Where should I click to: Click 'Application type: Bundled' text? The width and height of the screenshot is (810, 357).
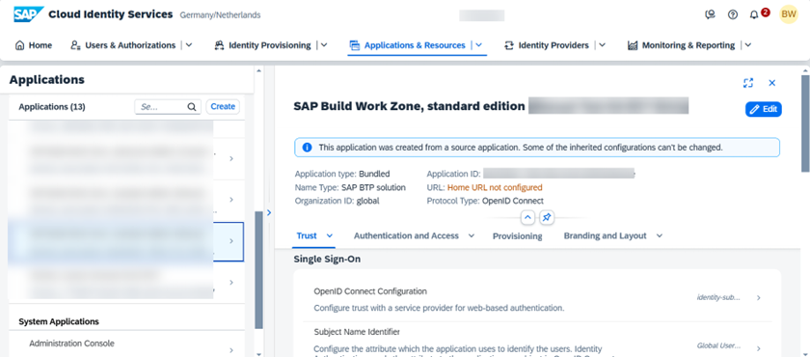[x=342, y=174]
